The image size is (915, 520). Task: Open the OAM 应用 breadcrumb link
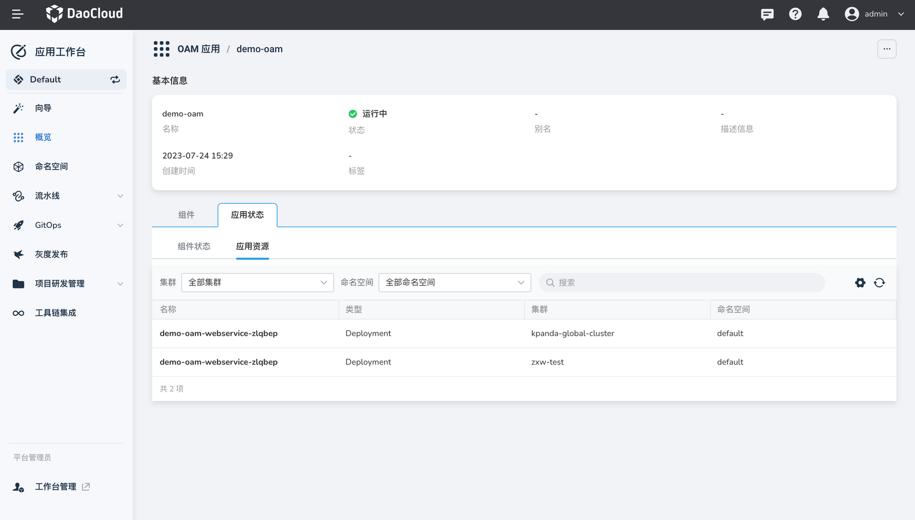pyautogui.click(x=199, y=48)
